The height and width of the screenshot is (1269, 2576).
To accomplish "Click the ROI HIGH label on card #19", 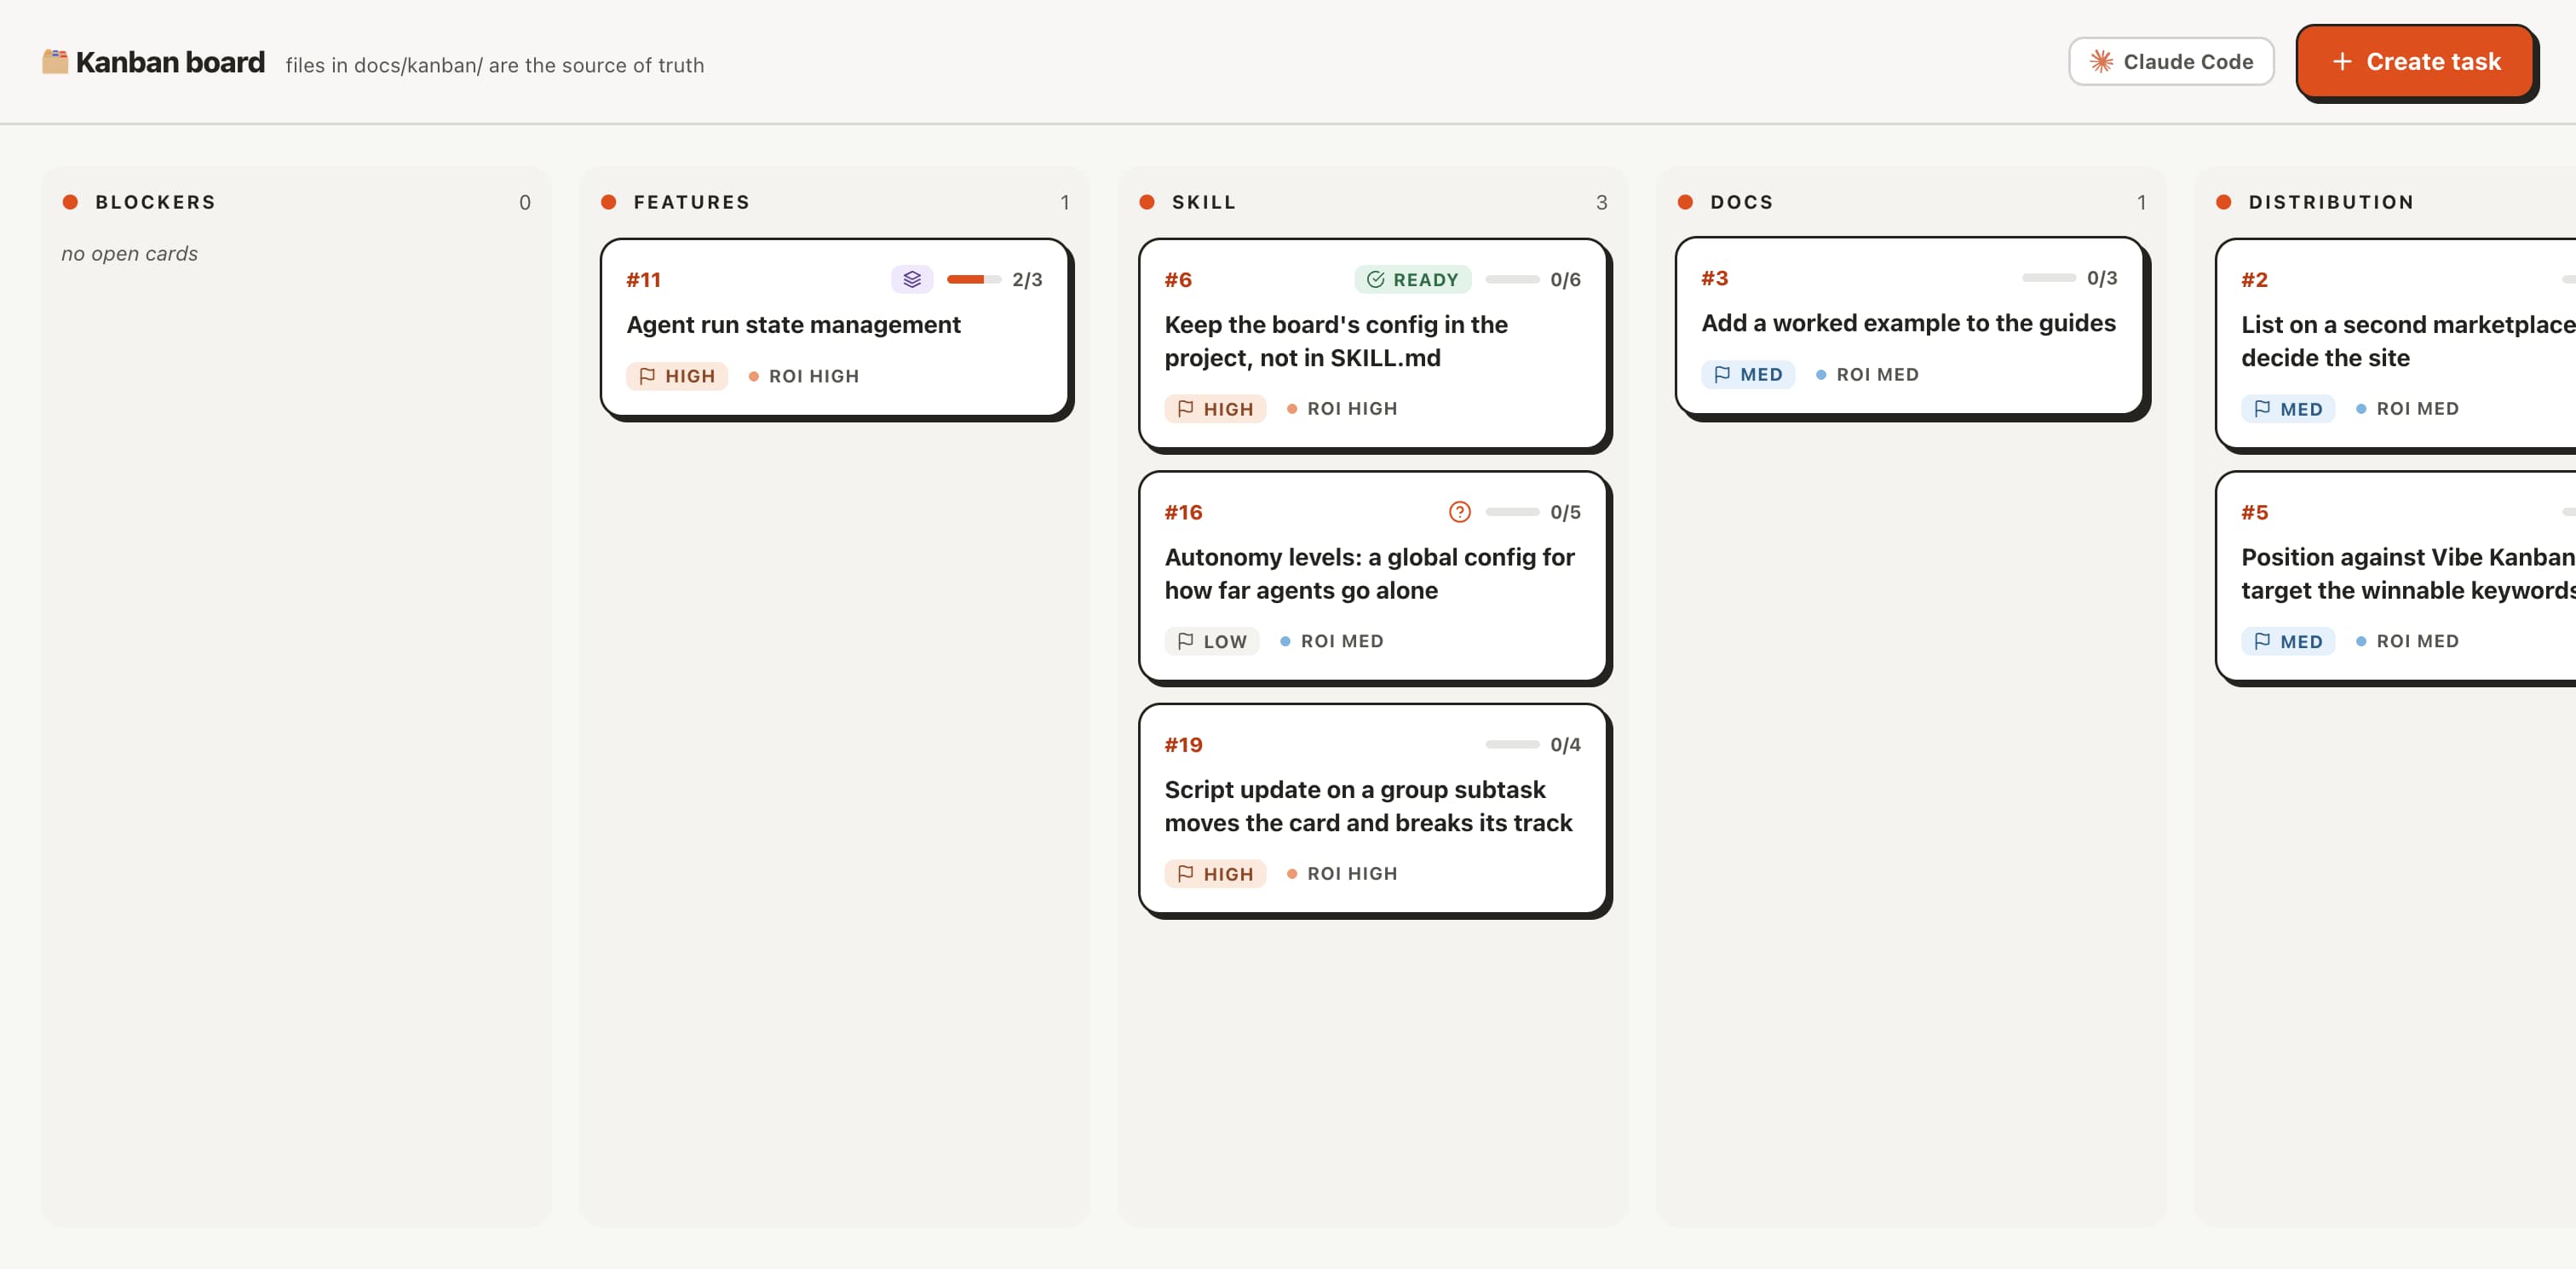I will (x=1342, y=874).
